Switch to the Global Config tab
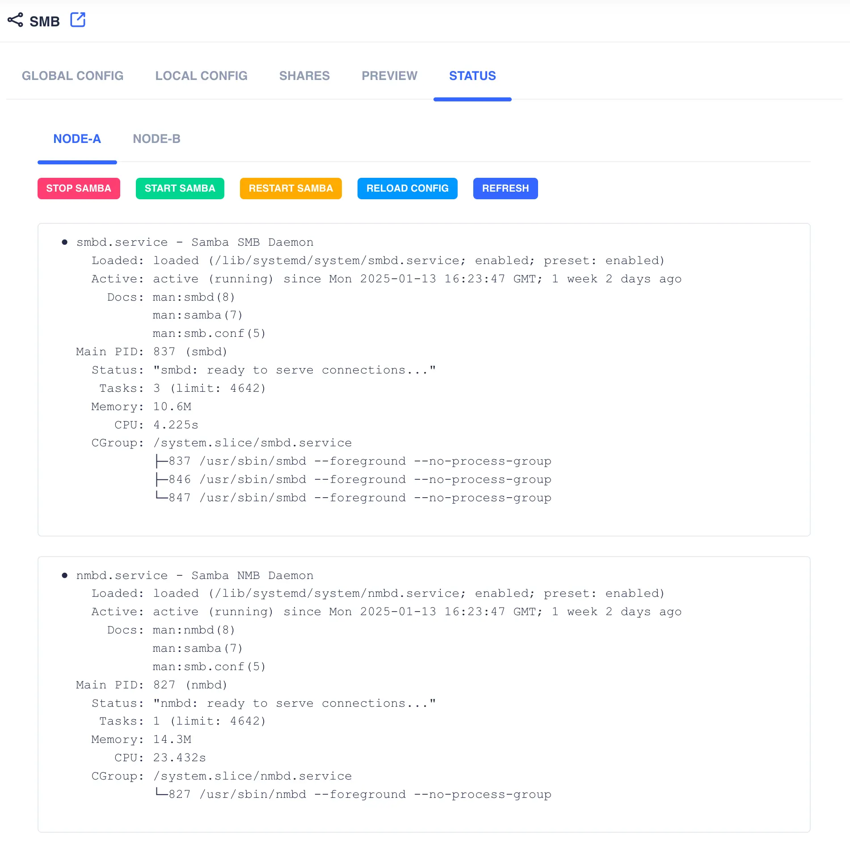This screenshot has width=850, height=847. tap(72, 76)
